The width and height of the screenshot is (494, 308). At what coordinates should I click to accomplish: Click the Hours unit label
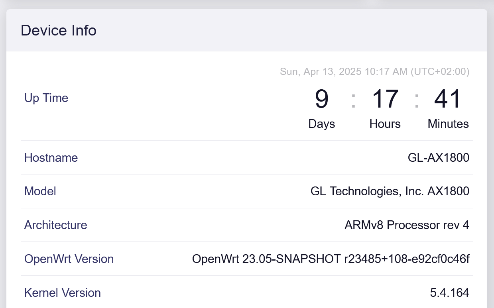click(385, 124)
